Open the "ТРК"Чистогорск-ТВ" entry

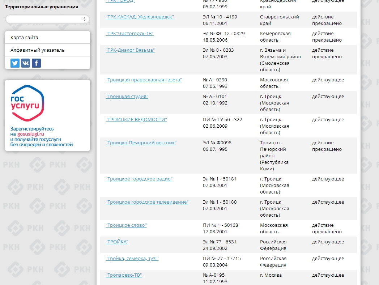coord(129,34)
